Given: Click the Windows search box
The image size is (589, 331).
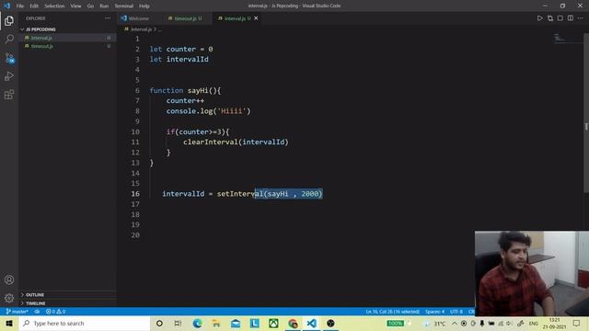Looking at the screenshot, I should tap(85, 323).
